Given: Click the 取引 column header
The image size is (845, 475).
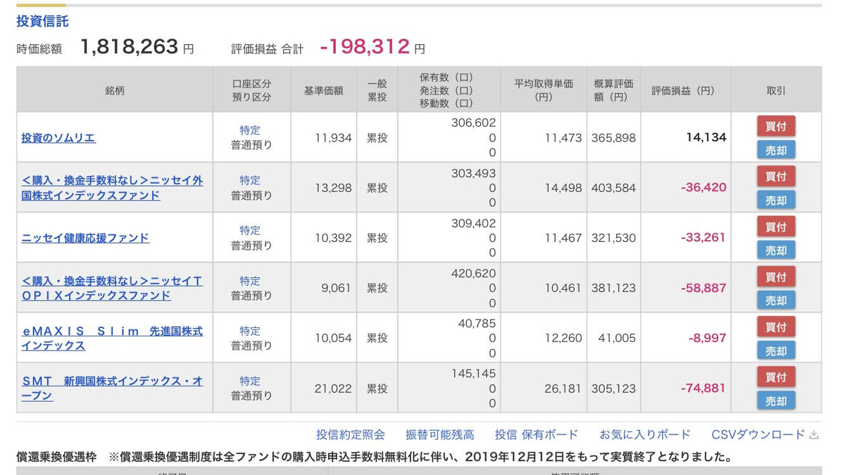Looking at the screenshot, I should (776, 90).
